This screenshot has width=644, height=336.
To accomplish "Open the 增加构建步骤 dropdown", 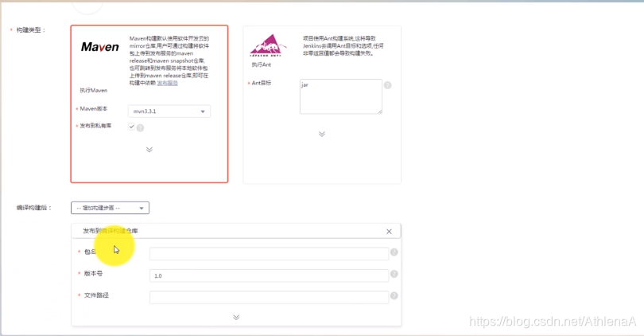I will tap(110, 208).
